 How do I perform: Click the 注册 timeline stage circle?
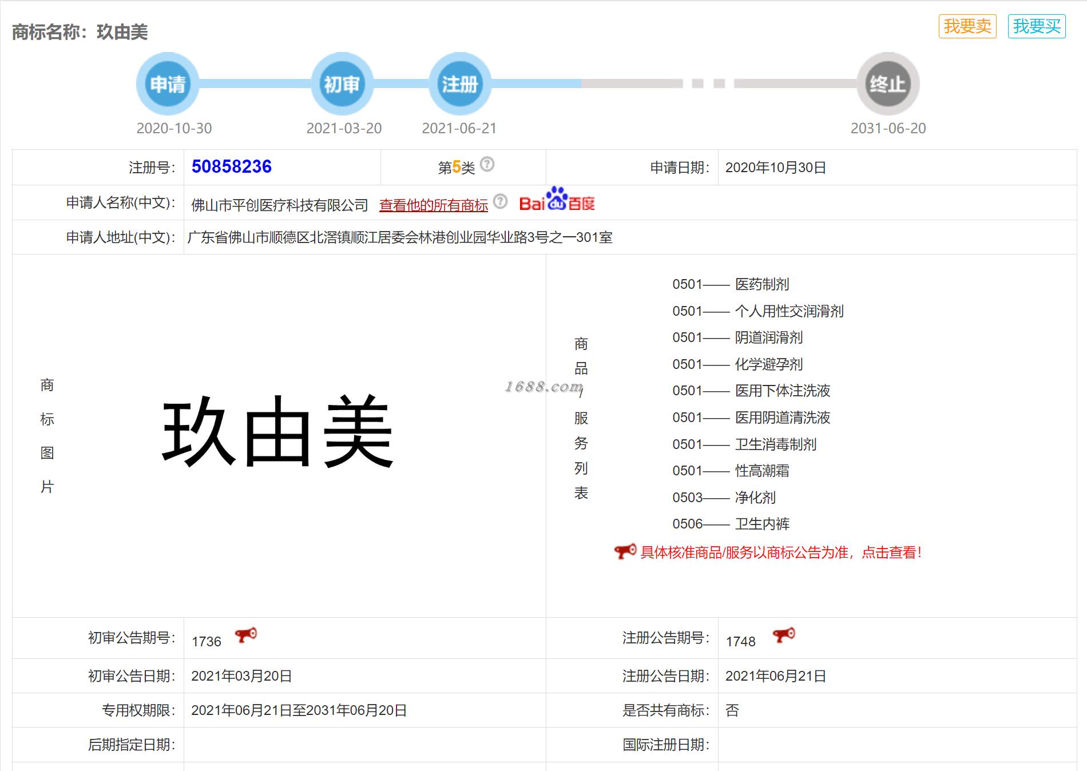pyautogui.click(x=460, y=84)
